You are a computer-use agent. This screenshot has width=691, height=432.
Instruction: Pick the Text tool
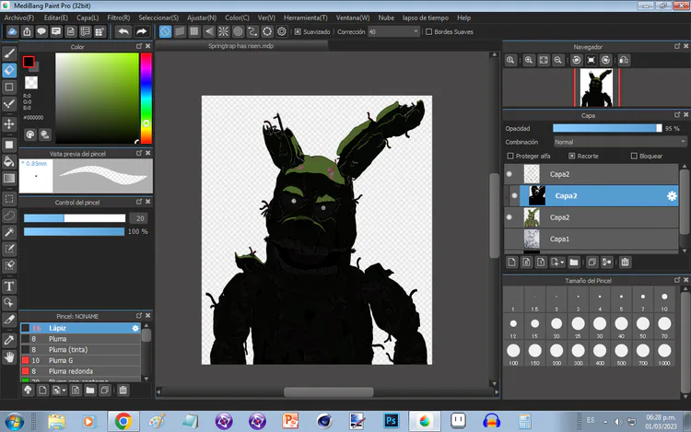(9, 286)
